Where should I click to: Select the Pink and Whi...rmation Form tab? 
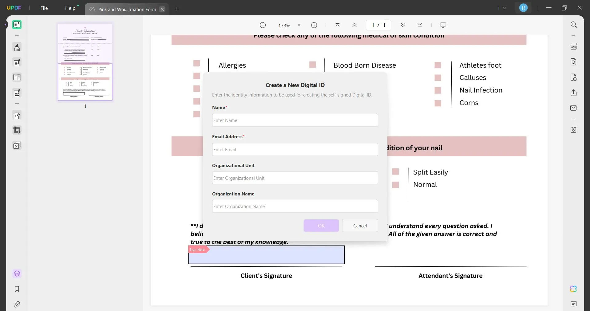[x=127, y=9]
